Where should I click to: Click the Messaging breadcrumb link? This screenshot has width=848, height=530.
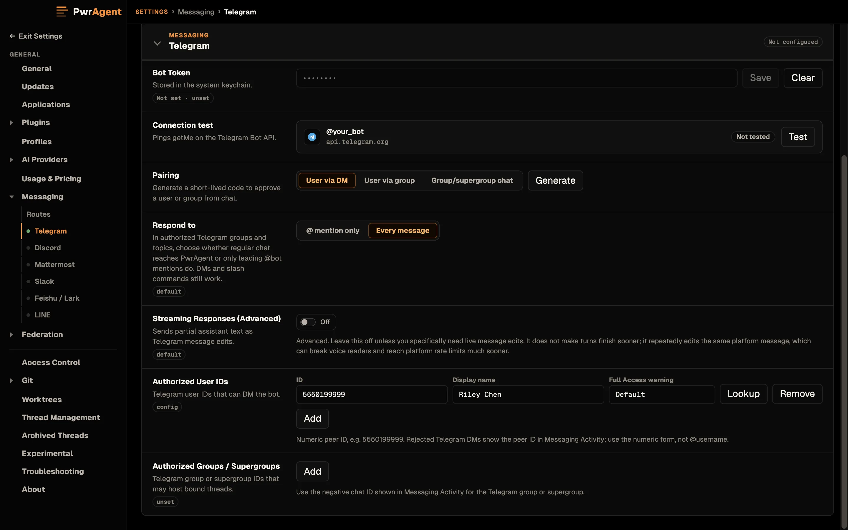(196, 12)
